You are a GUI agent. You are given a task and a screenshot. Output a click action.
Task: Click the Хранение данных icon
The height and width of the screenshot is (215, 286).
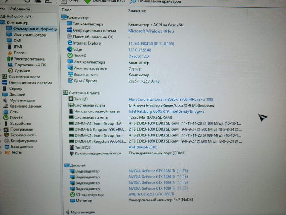pos(6,106)
